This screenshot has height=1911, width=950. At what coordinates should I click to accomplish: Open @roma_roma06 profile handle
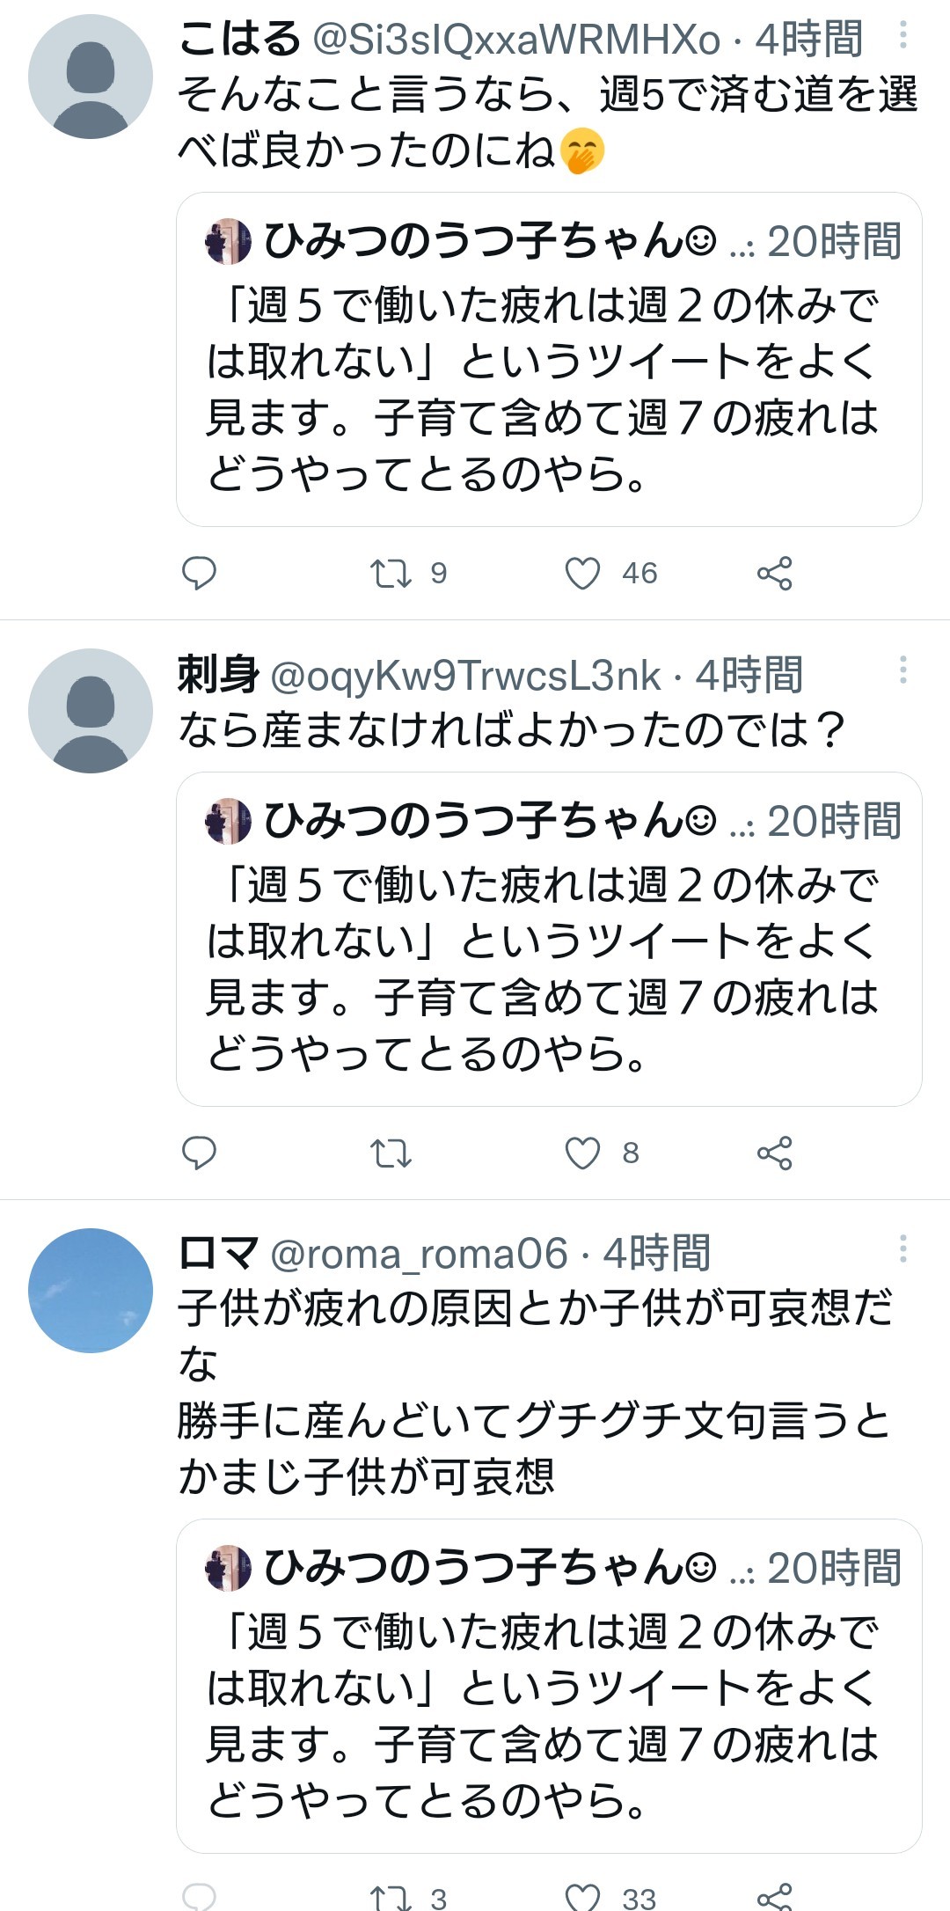point(419,1254)
